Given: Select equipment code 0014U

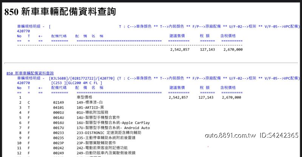Looking at the screenshot, I should point(59,117).
